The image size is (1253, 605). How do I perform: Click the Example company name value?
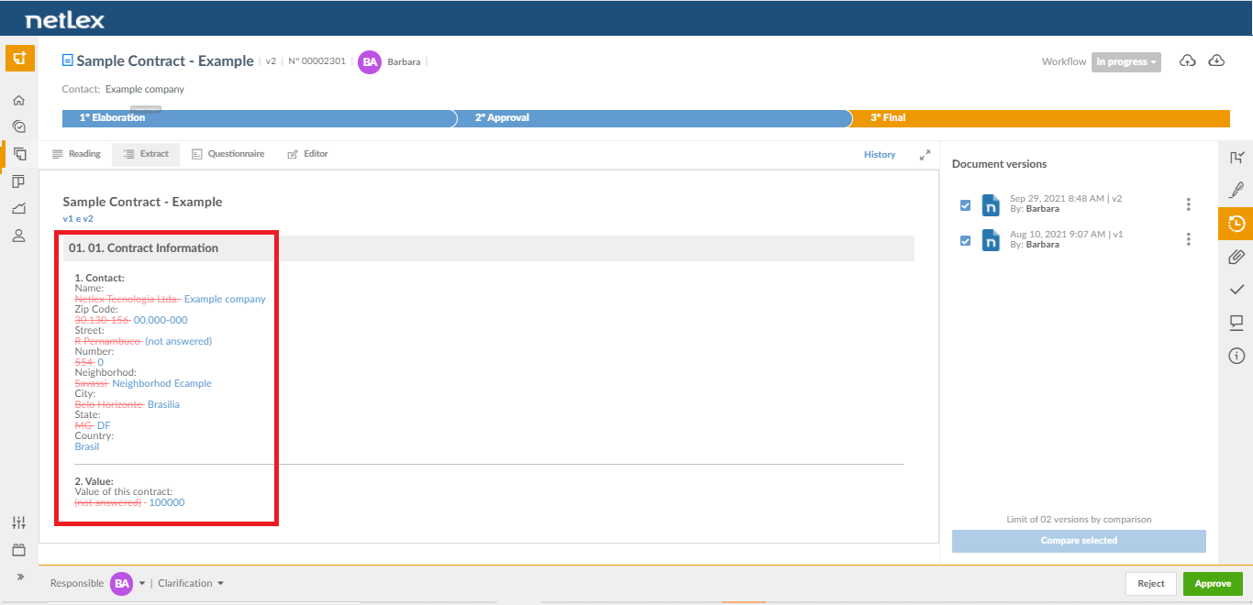coord(225,299)
